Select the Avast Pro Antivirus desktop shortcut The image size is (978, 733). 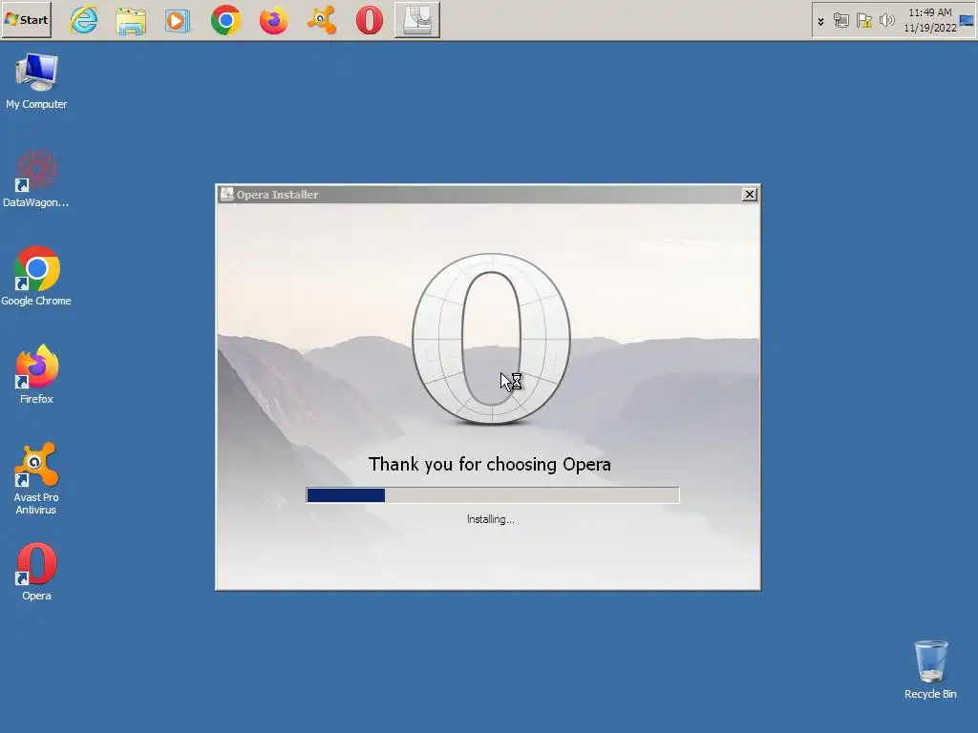click(36, 479)
